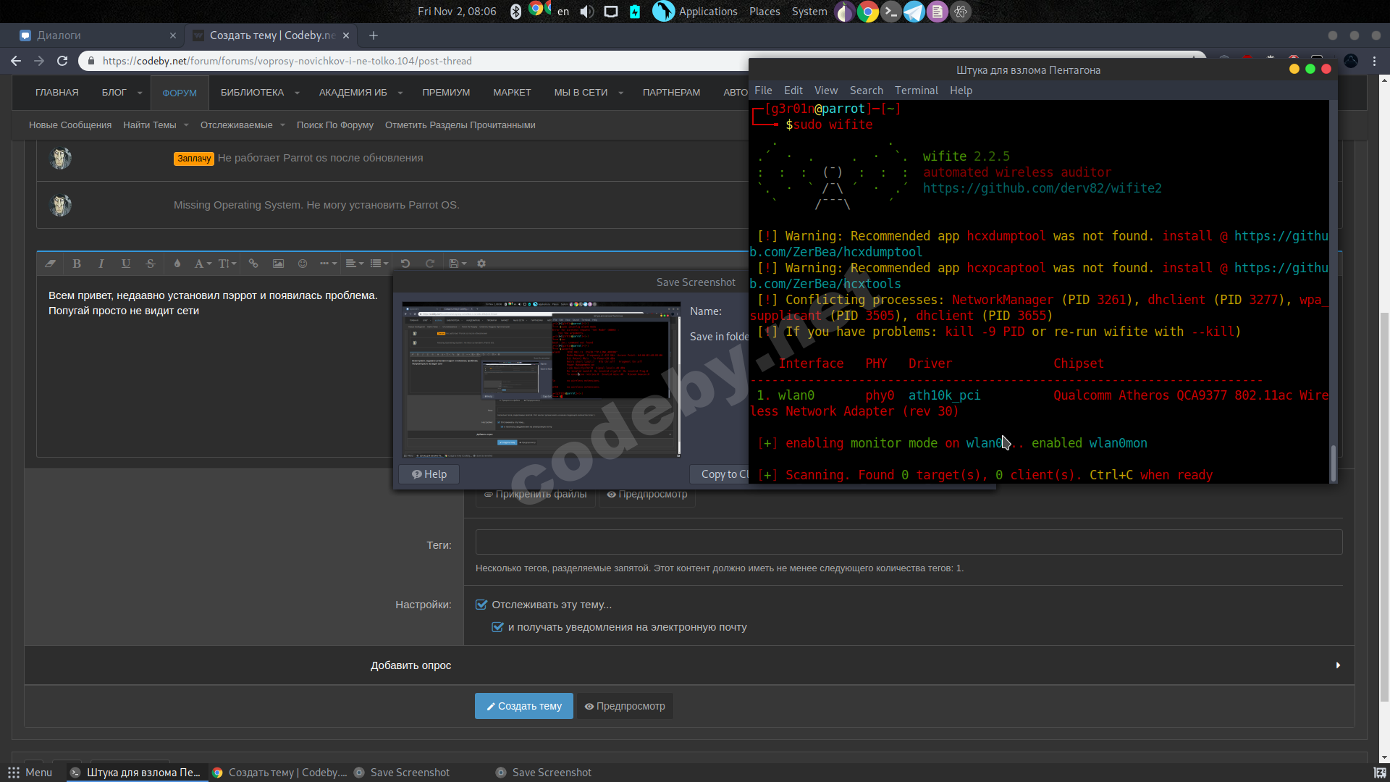Apply italic text formatting

(x=101, y=264)
